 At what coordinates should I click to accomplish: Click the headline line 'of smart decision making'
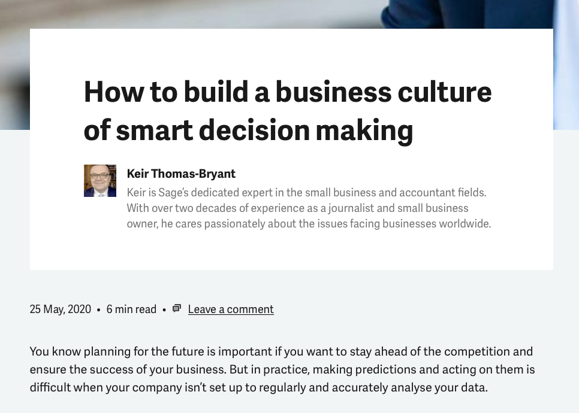[249, 130]
